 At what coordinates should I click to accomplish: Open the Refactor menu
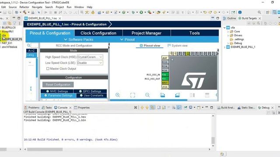24,7
